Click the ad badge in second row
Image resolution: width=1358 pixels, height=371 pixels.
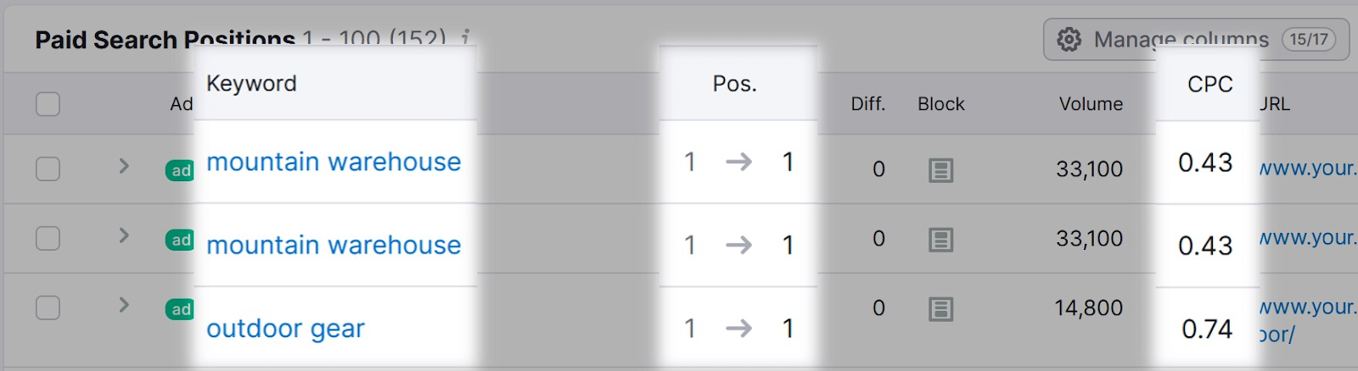tap(180, 240)
